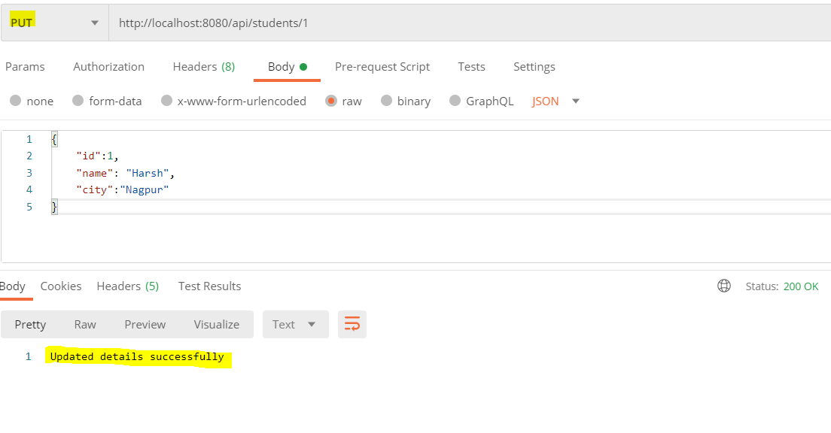Open the PUT HTTP method dropdown
The image size is (831, 433).
(x=54, y=23)
